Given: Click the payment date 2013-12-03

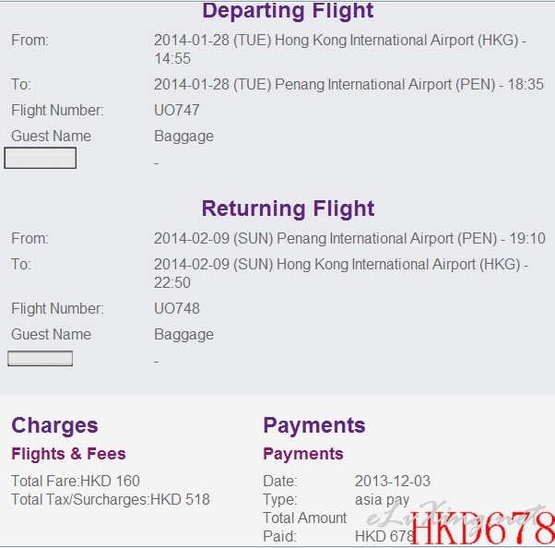Looking at the screenshot, I should tap(393, 481).
